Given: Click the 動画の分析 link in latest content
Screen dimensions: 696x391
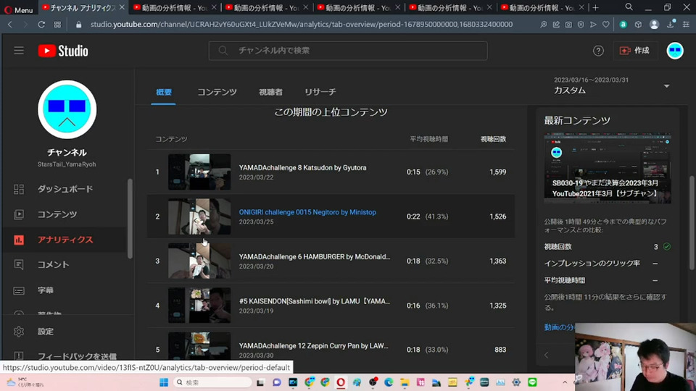Looking at the screenshot, I should 559,327.
